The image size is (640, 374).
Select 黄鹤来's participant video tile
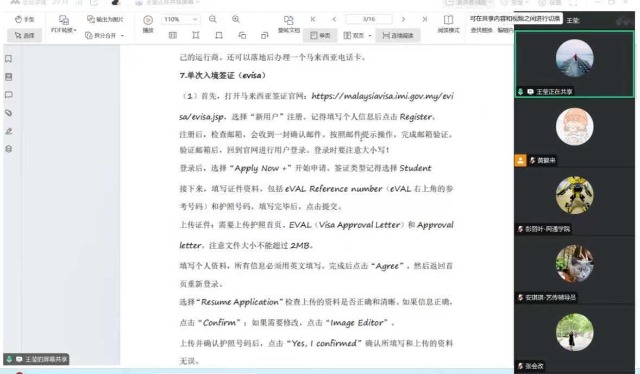pos(574,132)
